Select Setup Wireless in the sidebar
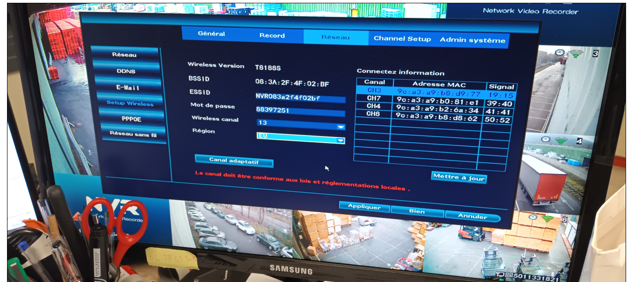627x282 pixels. 130,103
